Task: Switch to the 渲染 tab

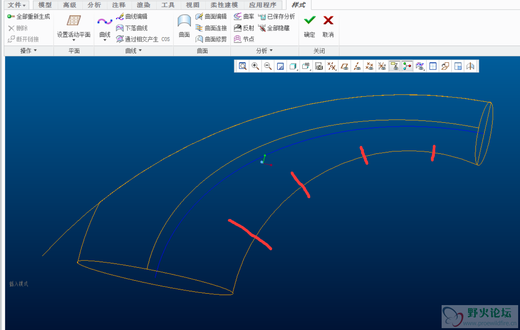Action: coord(143,5)
